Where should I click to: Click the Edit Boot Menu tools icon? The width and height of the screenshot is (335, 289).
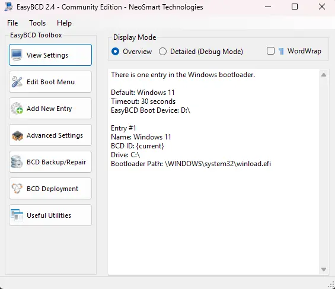[17, 82]
